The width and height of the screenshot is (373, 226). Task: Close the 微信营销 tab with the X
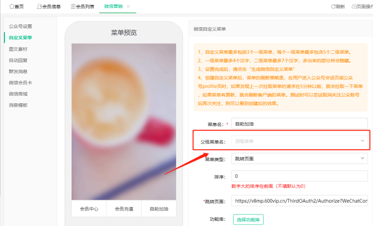pyautogui.click(x=128, y=6)
